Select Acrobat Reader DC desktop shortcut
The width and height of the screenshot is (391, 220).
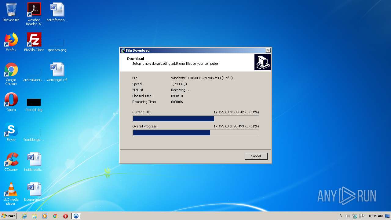point(34,14)
